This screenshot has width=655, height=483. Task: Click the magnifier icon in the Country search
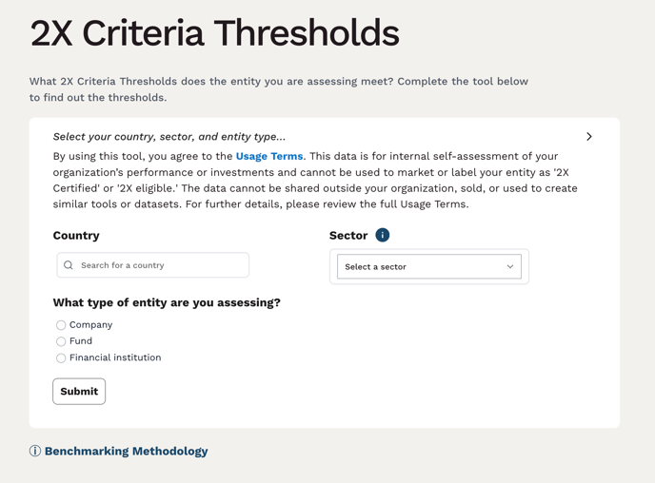pos(69,265)
